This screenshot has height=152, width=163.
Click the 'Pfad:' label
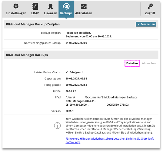(x=58, y=97)
